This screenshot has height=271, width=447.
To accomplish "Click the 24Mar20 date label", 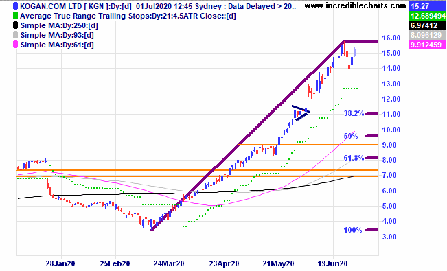I will (169, 263).
